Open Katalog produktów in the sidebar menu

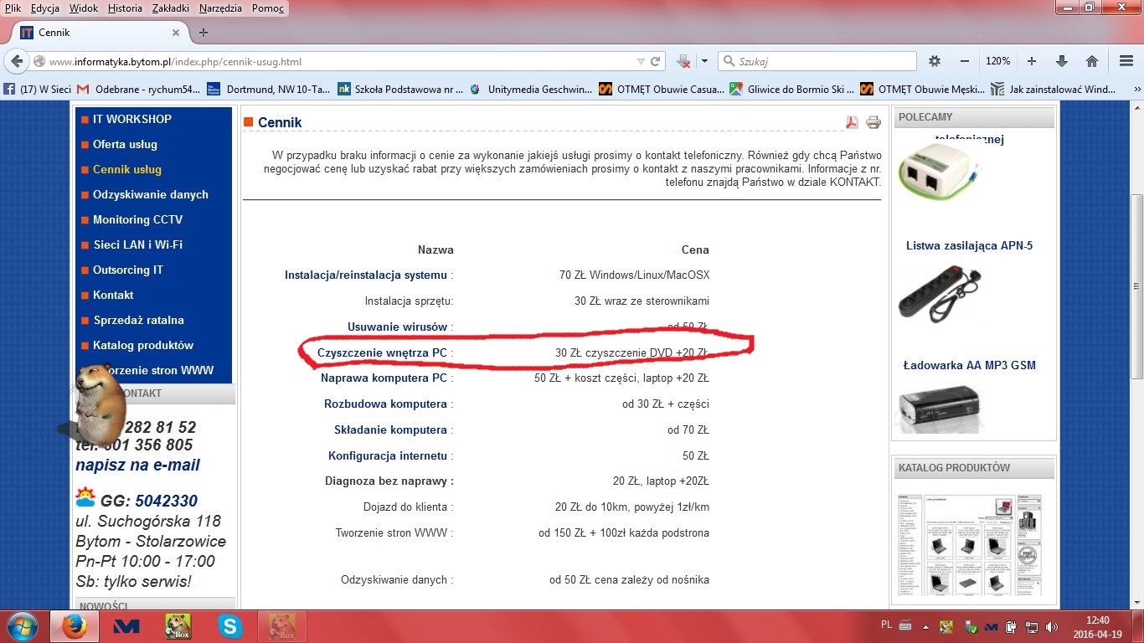(143, 345)
